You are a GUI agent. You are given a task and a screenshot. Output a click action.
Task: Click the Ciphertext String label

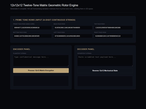(x=84, y=53)
